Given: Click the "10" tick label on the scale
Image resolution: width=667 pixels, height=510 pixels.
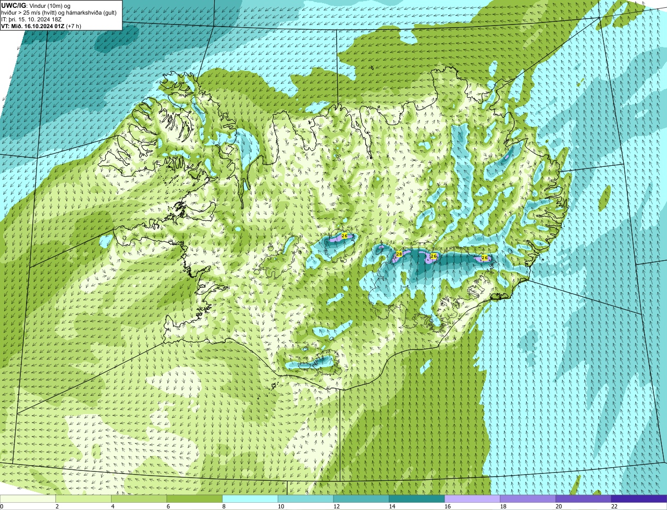Looking at the screenshot, I should click(x=281, y=506).
